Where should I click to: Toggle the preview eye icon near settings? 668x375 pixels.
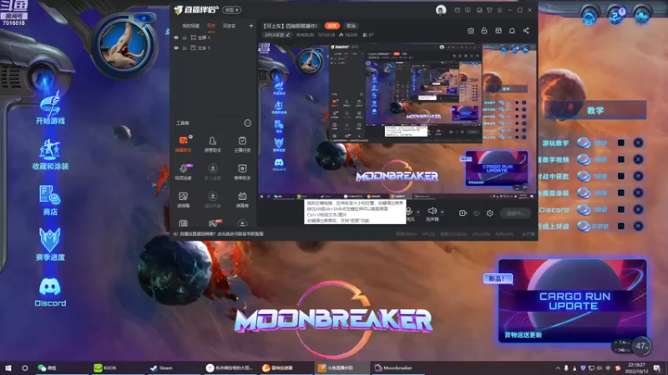(477, 213)
